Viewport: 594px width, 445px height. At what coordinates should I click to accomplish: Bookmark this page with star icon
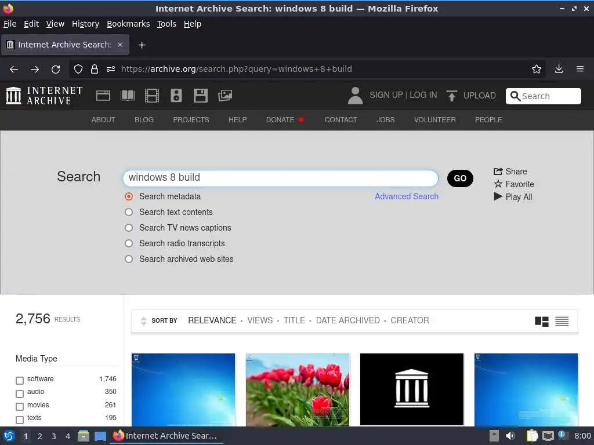point(536,69)
